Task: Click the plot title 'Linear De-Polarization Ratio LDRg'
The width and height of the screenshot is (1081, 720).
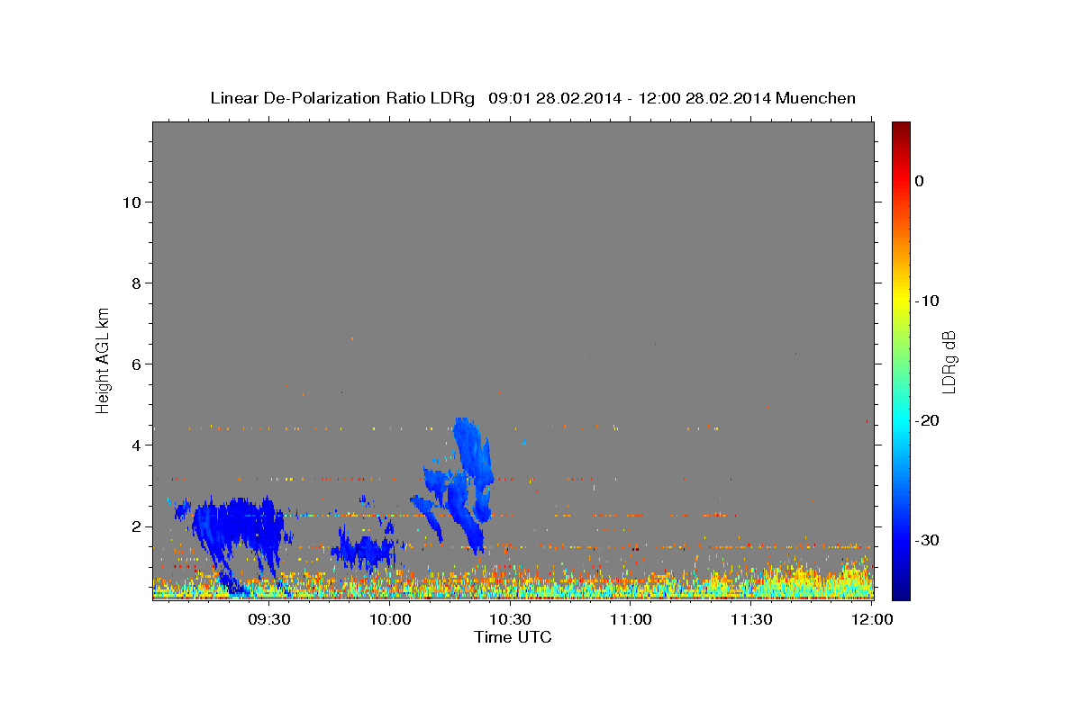Action: click(341, 98)
